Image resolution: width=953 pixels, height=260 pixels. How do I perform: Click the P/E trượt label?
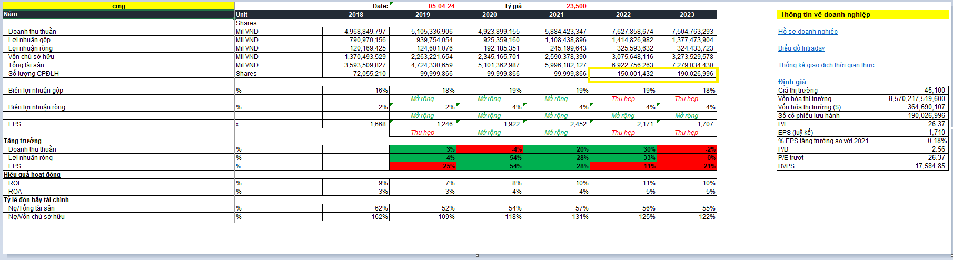pyautogui.click(x=791, y=158)
